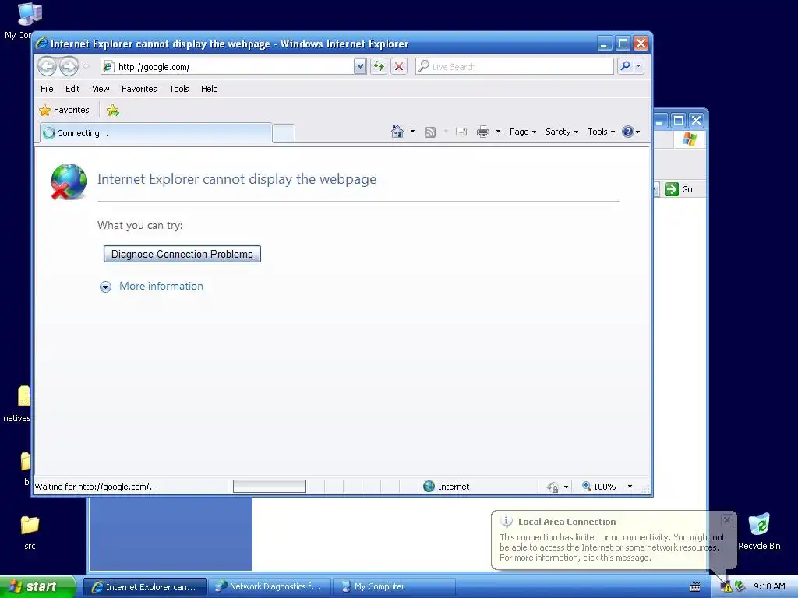Click the Windows flag logo in background window

point(690,139)
